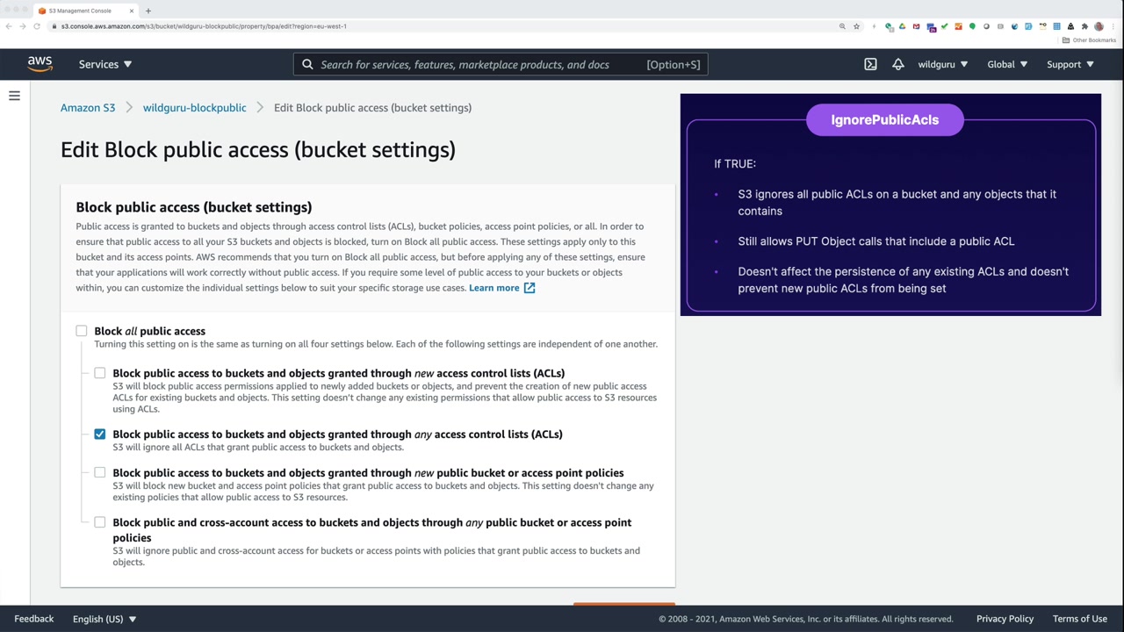This screenshot has height=632, width=1124.
Task: Uncheck block access through any ACLs
Action: [100, 434]
